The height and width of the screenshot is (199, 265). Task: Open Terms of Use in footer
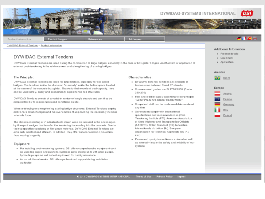pyautogui.click(x=144, y=176)
